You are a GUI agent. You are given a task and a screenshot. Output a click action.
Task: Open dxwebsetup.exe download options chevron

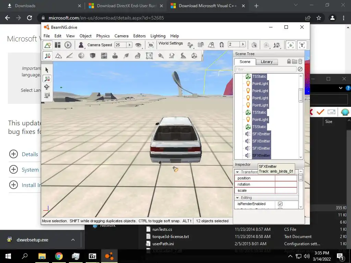(73, 240)
